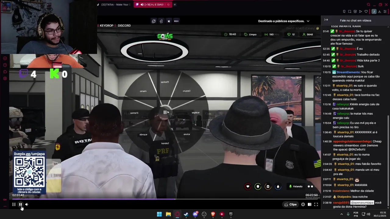Open video player settings gear
390x219 pixels.
click(303, 204)
